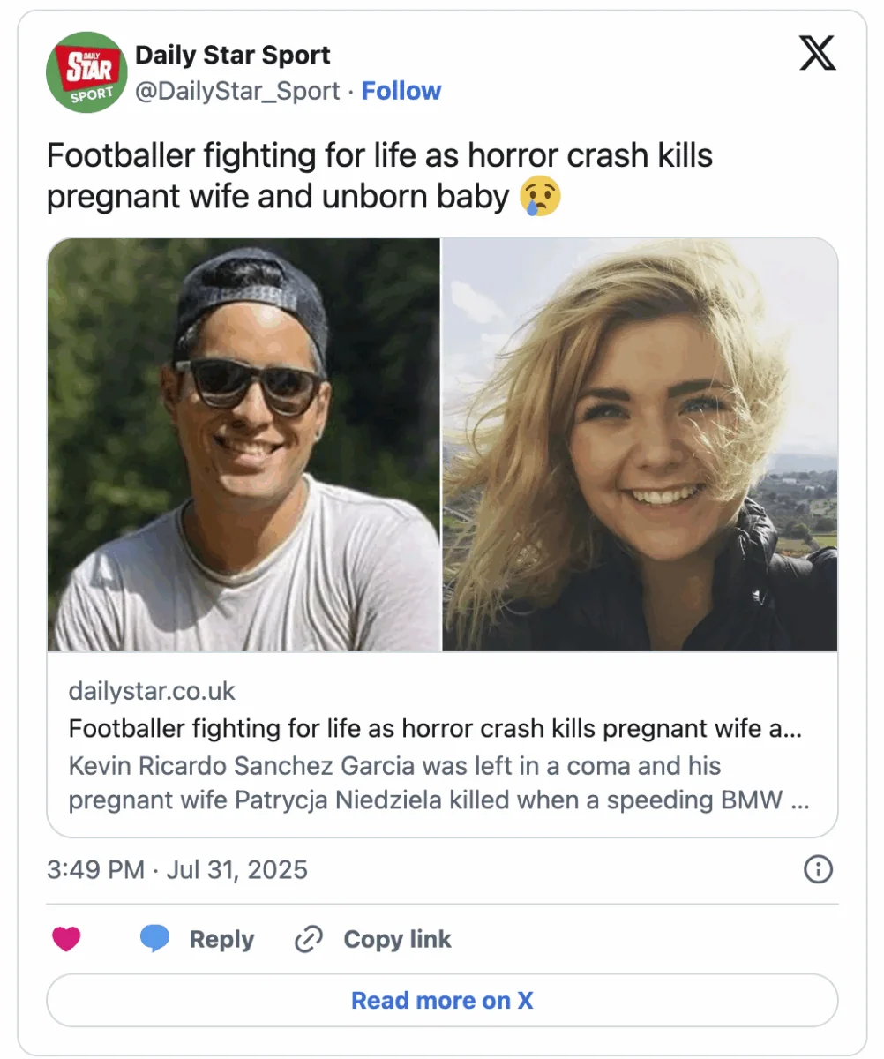Image resolution: width=884 pixels, height=1059 pixels.
Task: Click the link card headline about the footballer
Action: [435, 729]
